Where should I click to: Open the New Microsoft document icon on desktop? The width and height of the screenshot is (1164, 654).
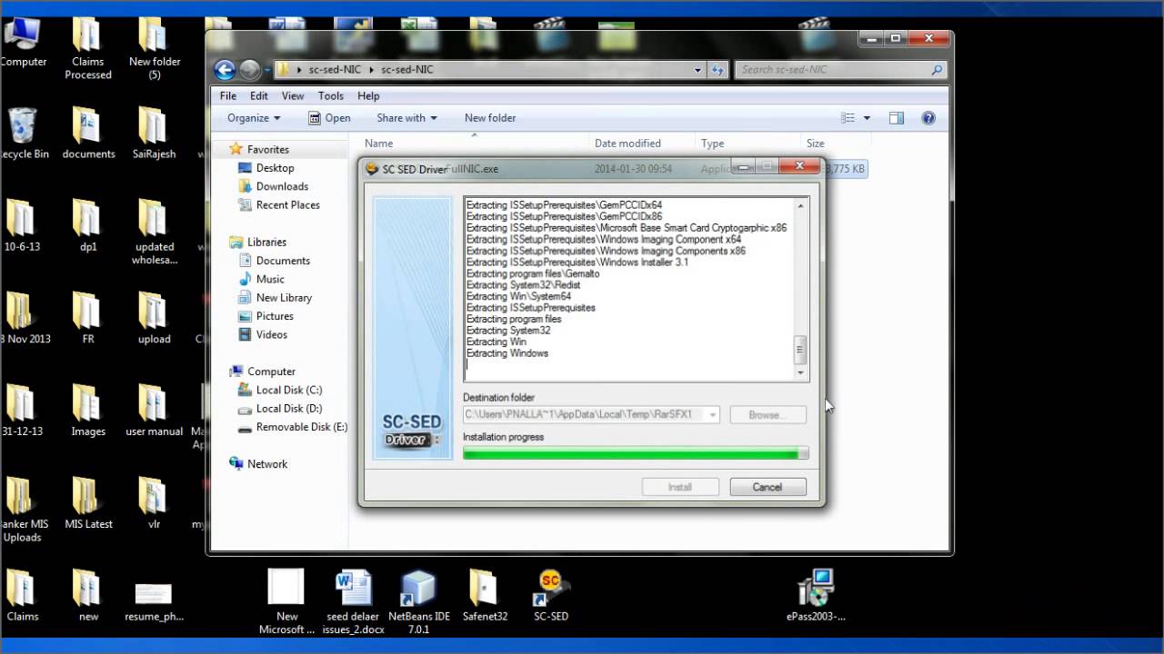[286, 601]
